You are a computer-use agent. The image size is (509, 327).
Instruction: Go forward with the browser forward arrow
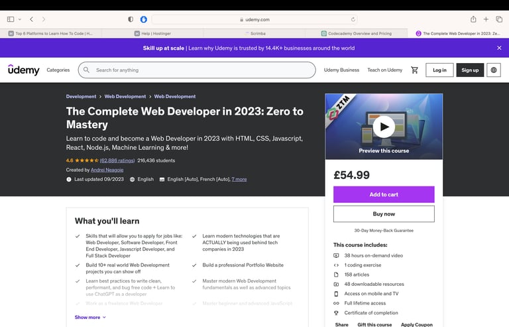click(44, 19)
